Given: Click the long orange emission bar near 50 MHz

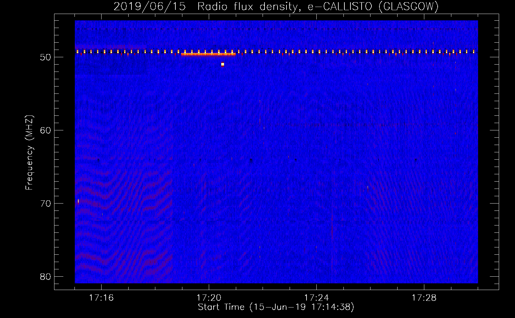Looking at the screenshot, I should tap(208, 54).
